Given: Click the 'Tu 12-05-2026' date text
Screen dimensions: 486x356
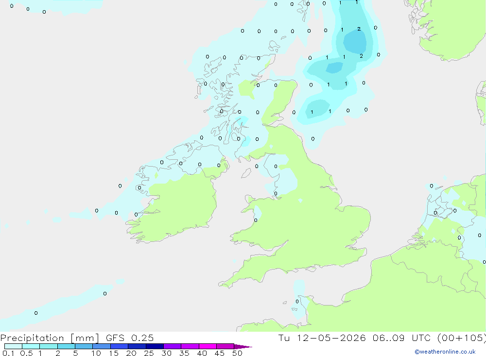Looking at the screenshot, I should [322, 338].
